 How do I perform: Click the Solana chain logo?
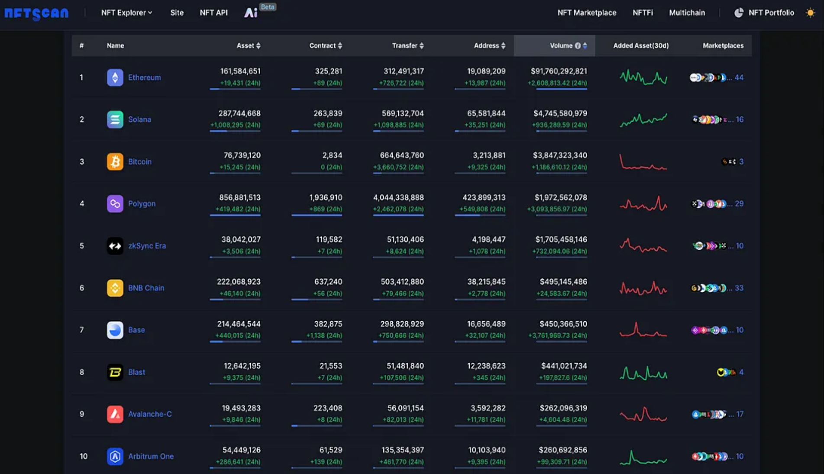point(115,119)
